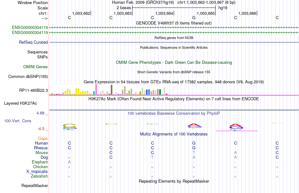Click the Elephant species label

coord(40,162)
